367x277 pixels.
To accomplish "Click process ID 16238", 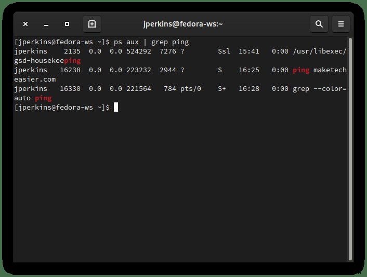I will point(70,70).
